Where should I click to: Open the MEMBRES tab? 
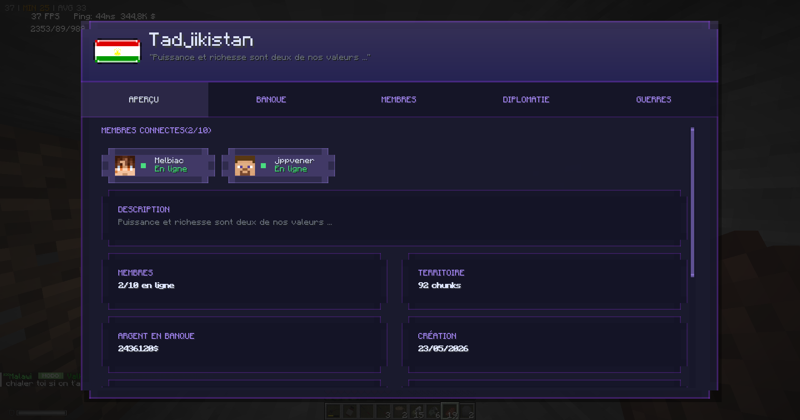tap(399, 99)
